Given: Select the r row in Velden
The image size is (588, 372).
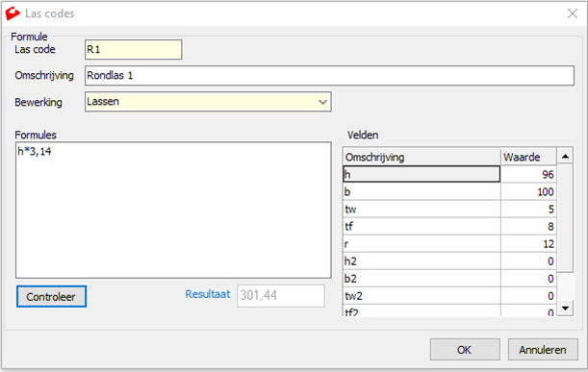Looking at the screenshot, I should 449,244.
